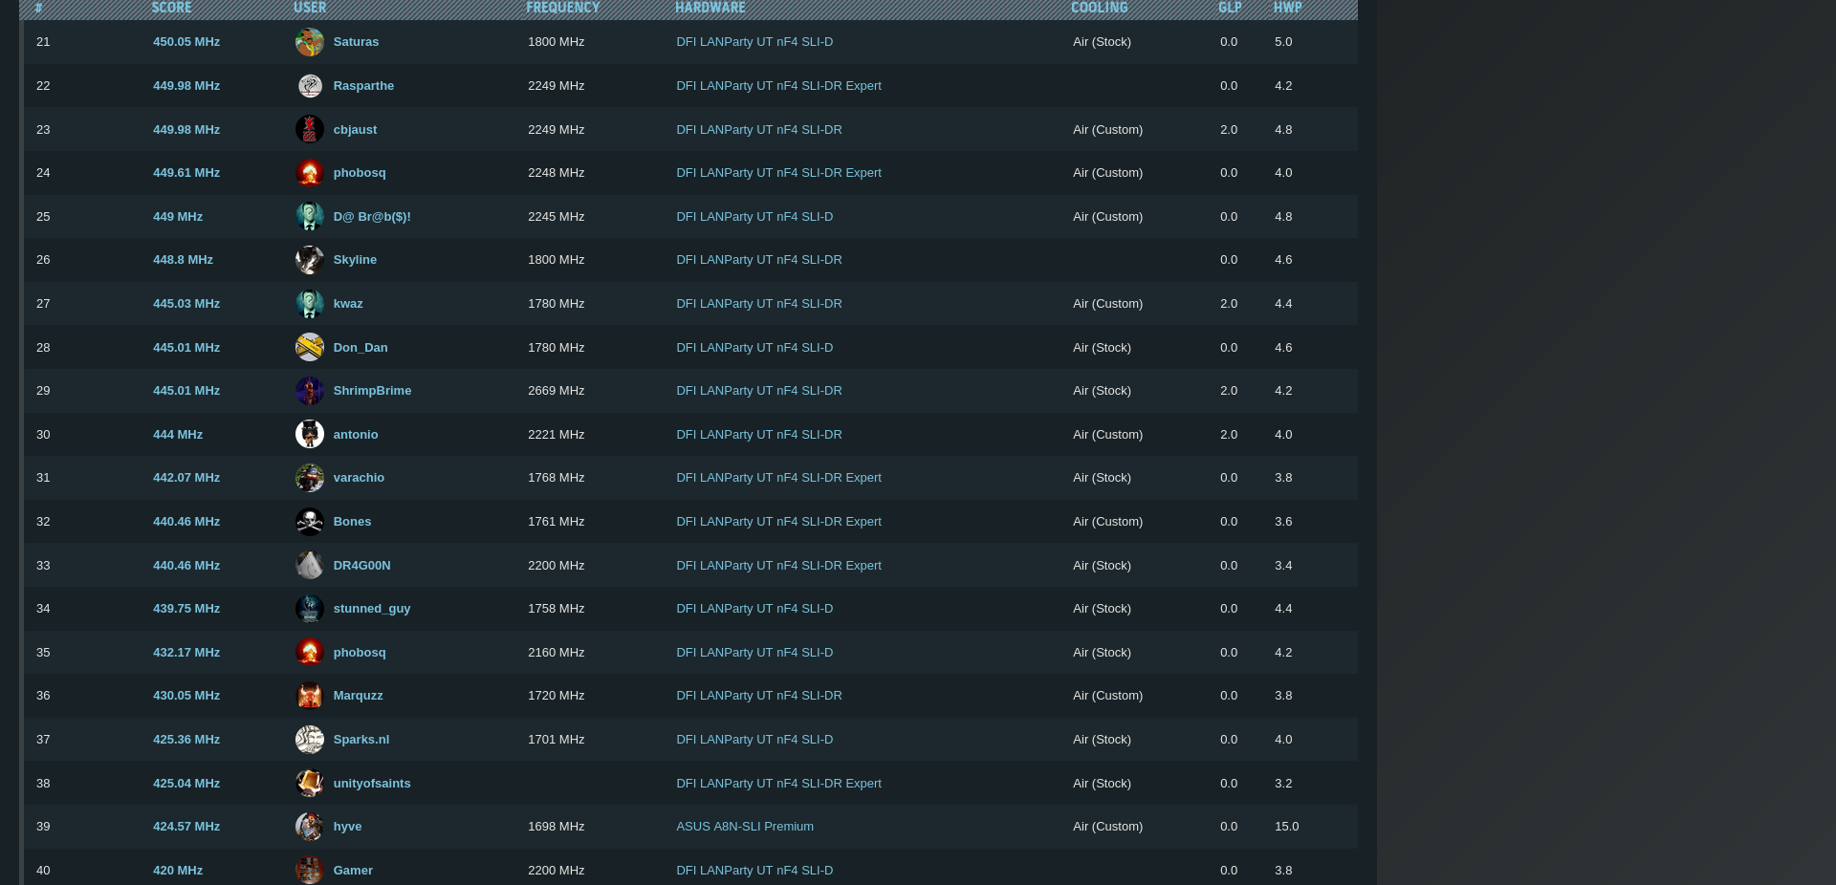1836x885 pixels.
Task: Sort by GLP column header
Action: point(1230,8)
